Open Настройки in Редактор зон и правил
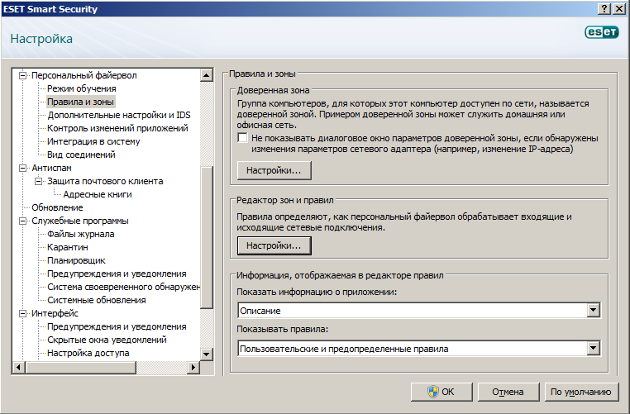630x414 pixels. [274, 245]
